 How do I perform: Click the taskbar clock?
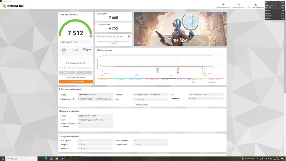276,159
